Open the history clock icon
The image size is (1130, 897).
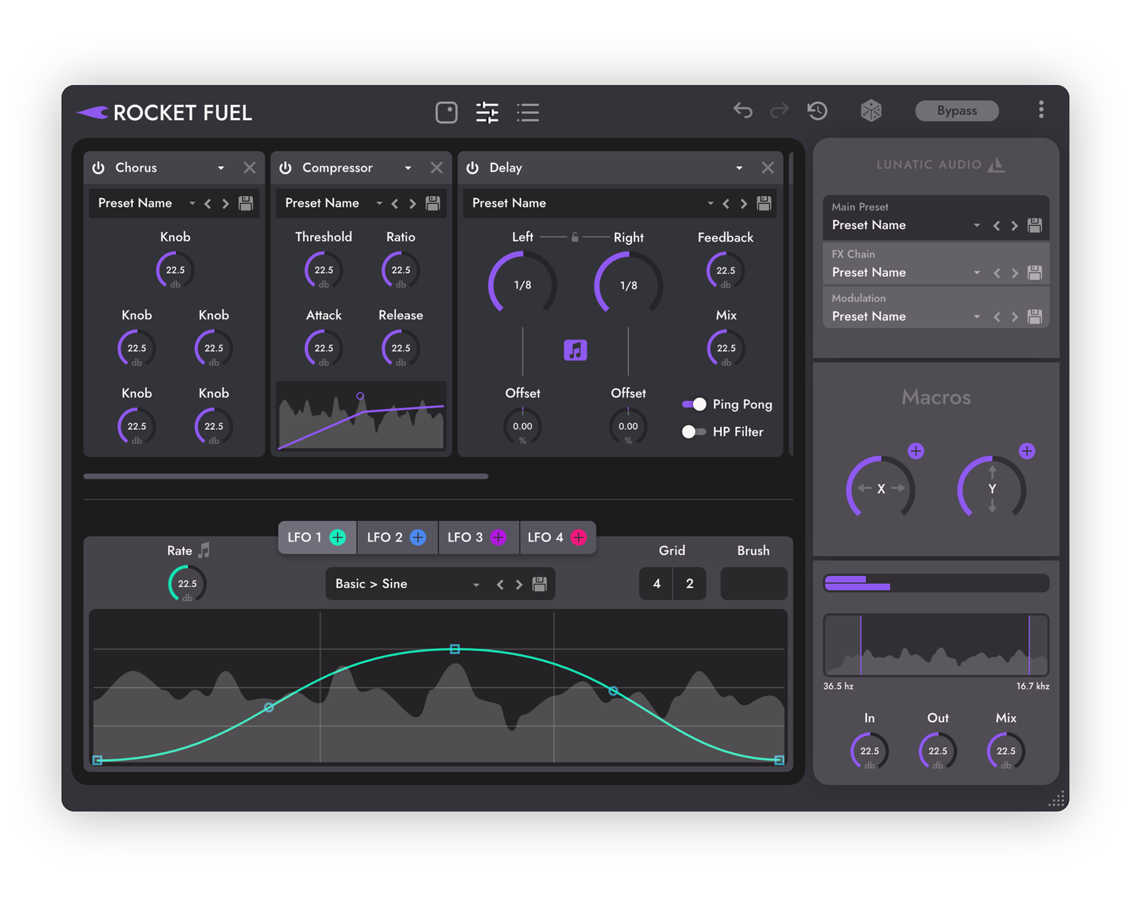coord(817,111)
